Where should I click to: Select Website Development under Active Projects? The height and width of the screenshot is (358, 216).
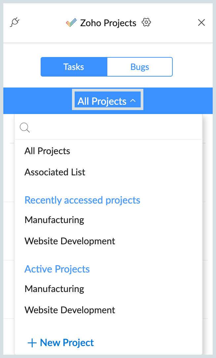tap(70, 310)
